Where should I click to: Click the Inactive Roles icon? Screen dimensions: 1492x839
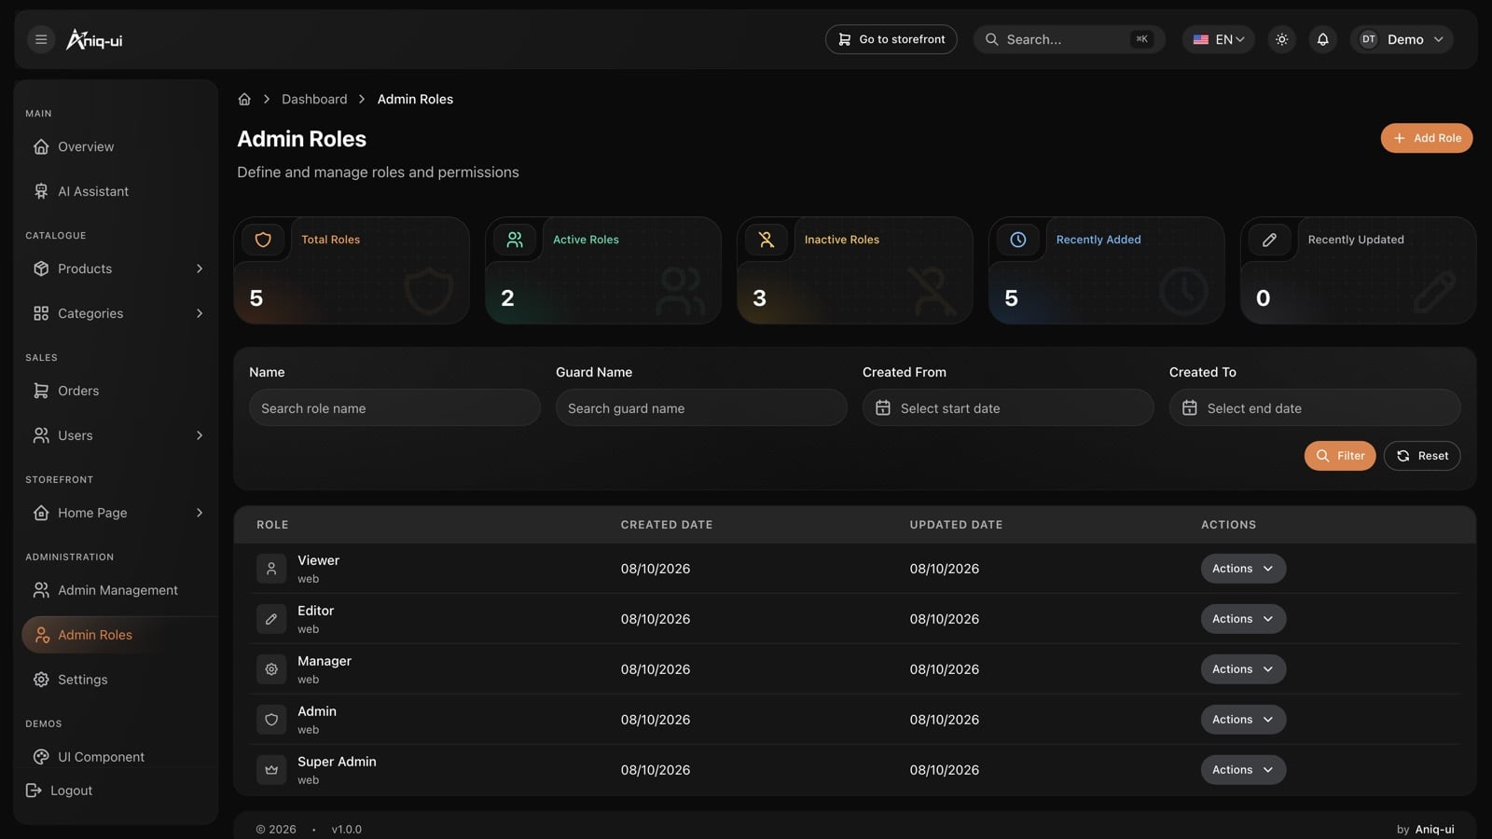767,240
